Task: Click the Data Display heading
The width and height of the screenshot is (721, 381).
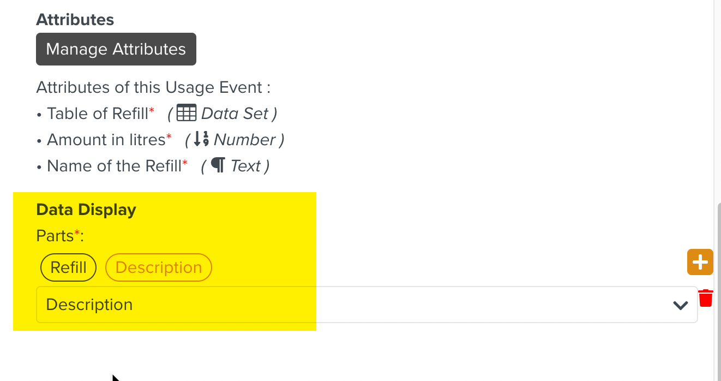Action: pyautogui.click(x=86, y=210)
